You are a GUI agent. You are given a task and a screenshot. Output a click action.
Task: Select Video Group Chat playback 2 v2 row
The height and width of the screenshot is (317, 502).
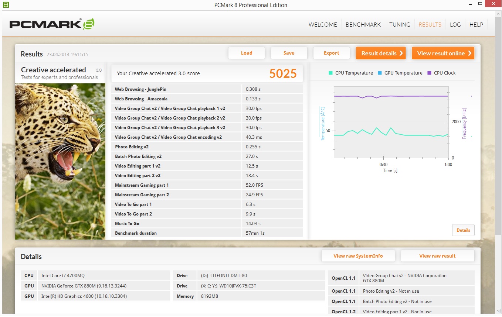click(207, 118)
